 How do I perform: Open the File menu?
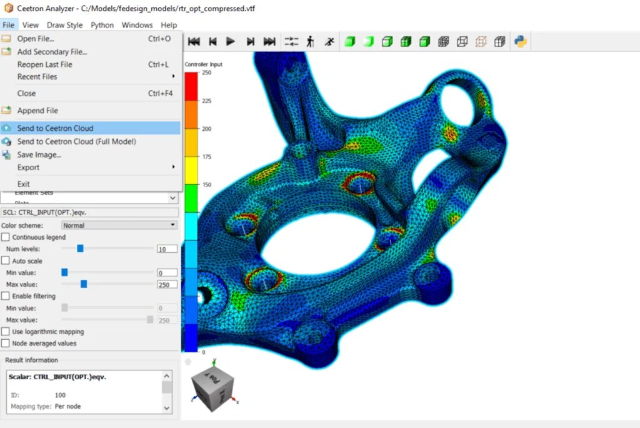tap(9, 25)
